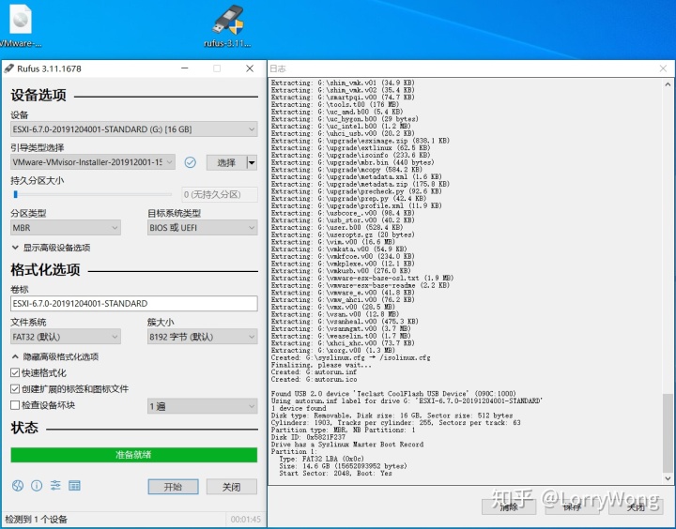Click the 00:01:45 elapsed time in status bar
Image resolution: width=676 pixels, height=529 pixels.
(x=246, y=519)
